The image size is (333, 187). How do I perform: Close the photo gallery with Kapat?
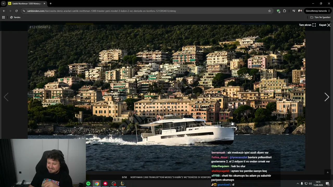tap(325, 25)
